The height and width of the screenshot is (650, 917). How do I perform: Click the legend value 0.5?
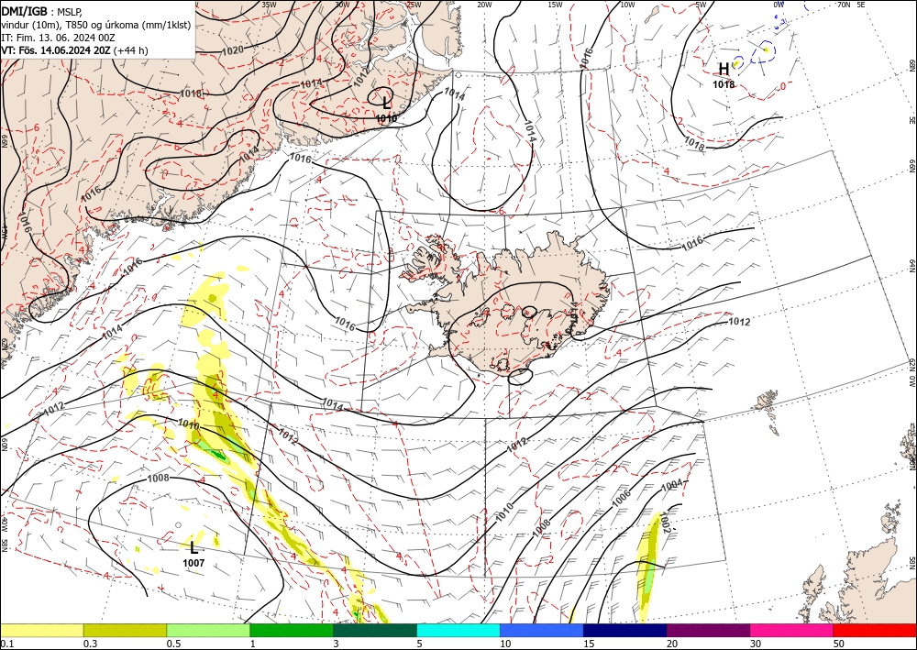173,644
